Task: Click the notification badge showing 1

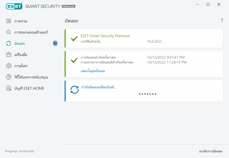Action: coord(55,44)
